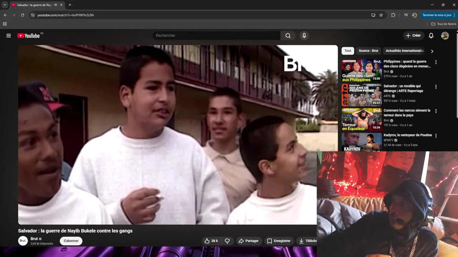Open options for Kadyrov video
The image size is (458, 257).
(436, 136)
